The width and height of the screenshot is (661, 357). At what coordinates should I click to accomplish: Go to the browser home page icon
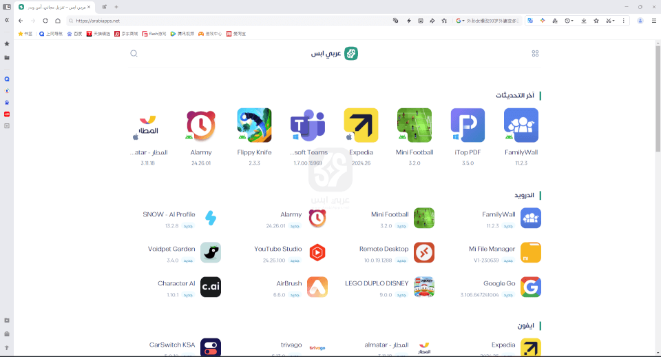pos(58,21)
